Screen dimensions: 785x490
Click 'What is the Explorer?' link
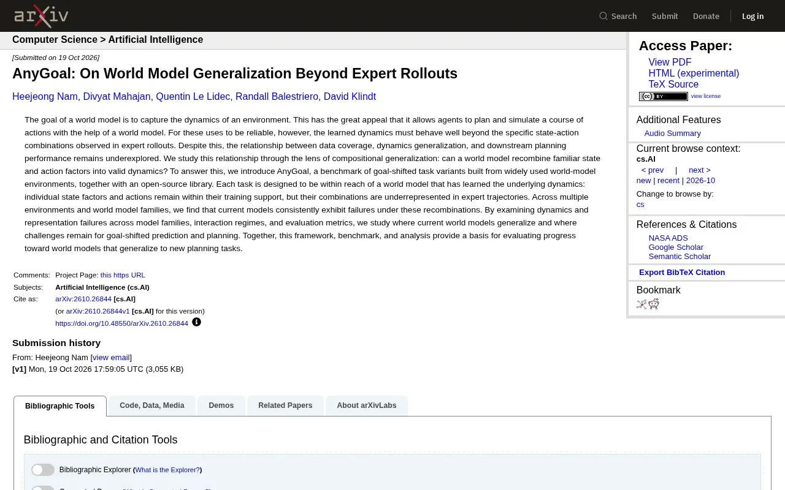(x=167, y=470)
